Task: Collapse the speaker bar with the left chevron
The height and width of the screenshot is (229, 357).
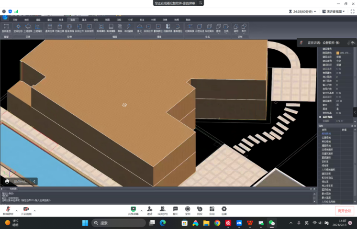Action: [34, 181]
